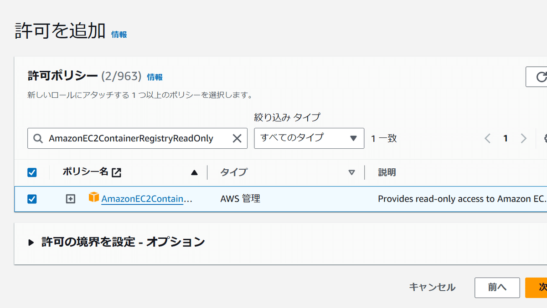
Task: Uncheck the AmazonEC2Container policy checkbox
Action: point(32,199)
